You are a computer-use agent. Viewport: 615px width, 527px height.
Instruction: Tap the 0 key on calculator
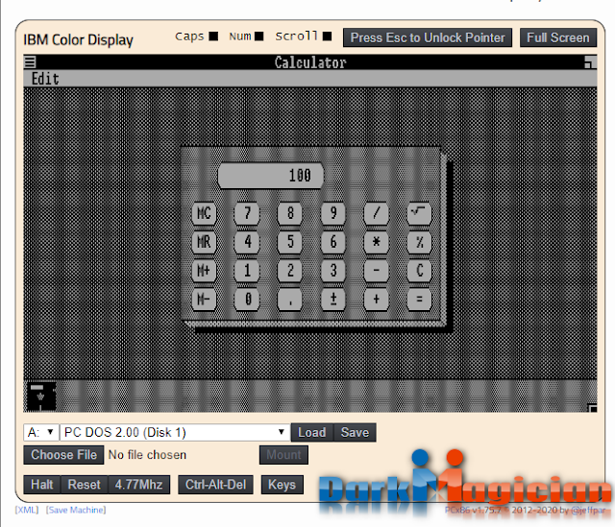click(247, 299)
